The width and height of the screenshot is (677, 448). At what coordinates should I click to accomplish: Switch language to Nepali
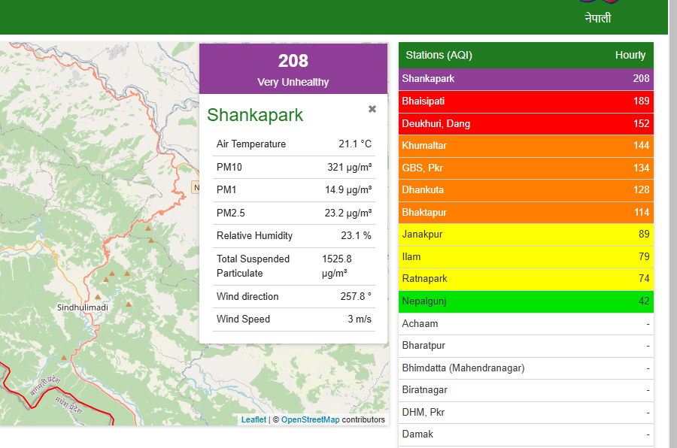tap(597, 18)
